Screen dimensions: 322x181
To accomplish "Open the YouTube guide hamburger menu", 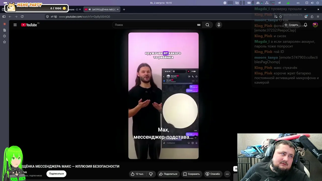I will tap(15, 25).
